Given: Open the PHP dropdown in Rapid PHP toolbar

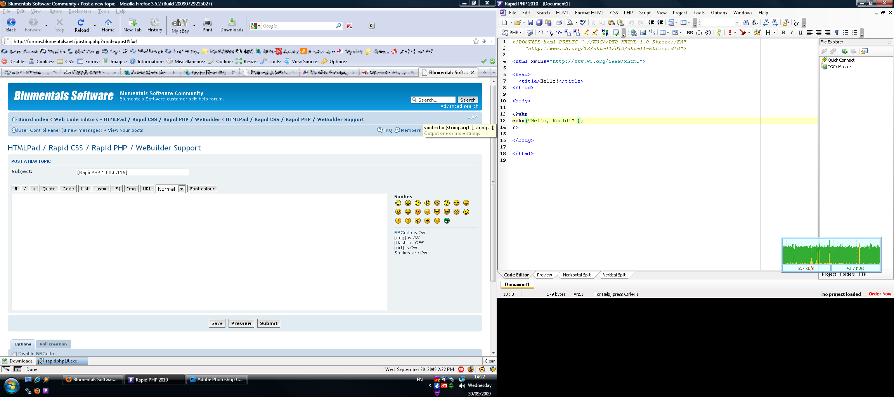Looking at the screenshot, I should click(515, 33).
